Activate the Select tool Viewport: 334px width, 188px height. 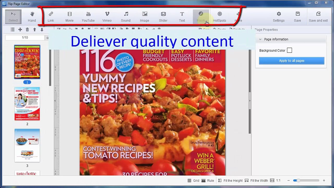click(x=13, y=16)
